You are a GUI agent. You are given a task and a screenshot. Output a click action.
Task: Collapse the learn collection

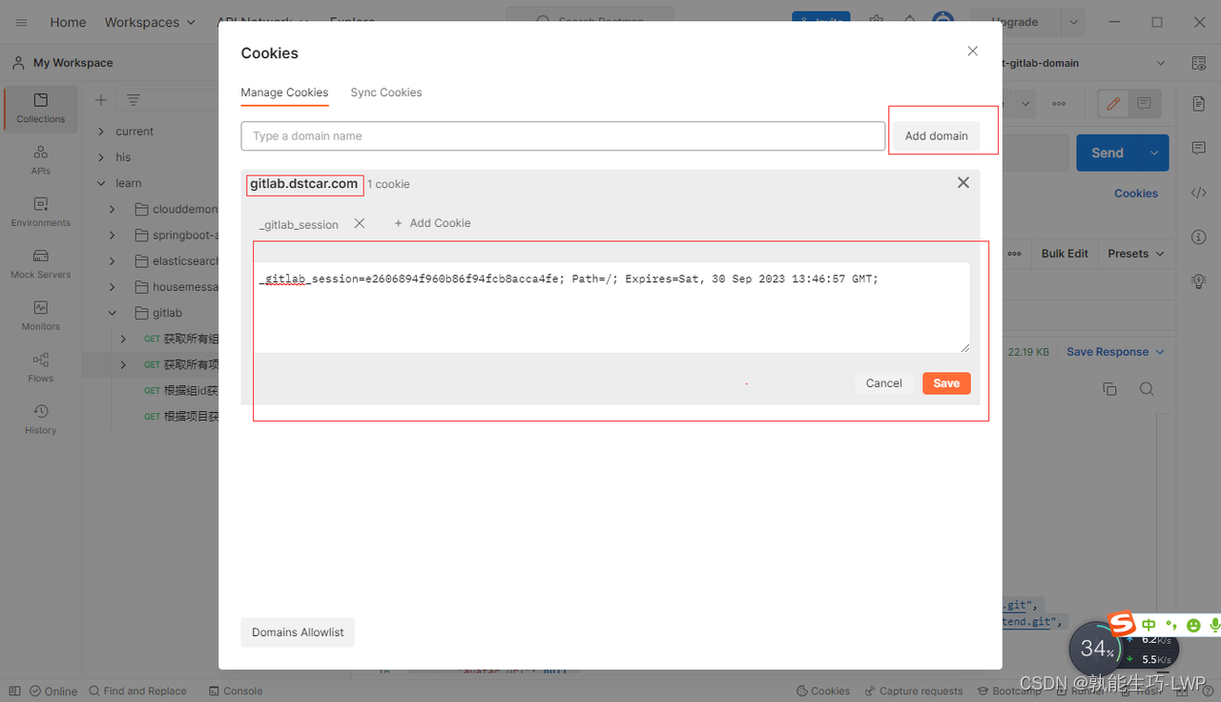point(102,183)
